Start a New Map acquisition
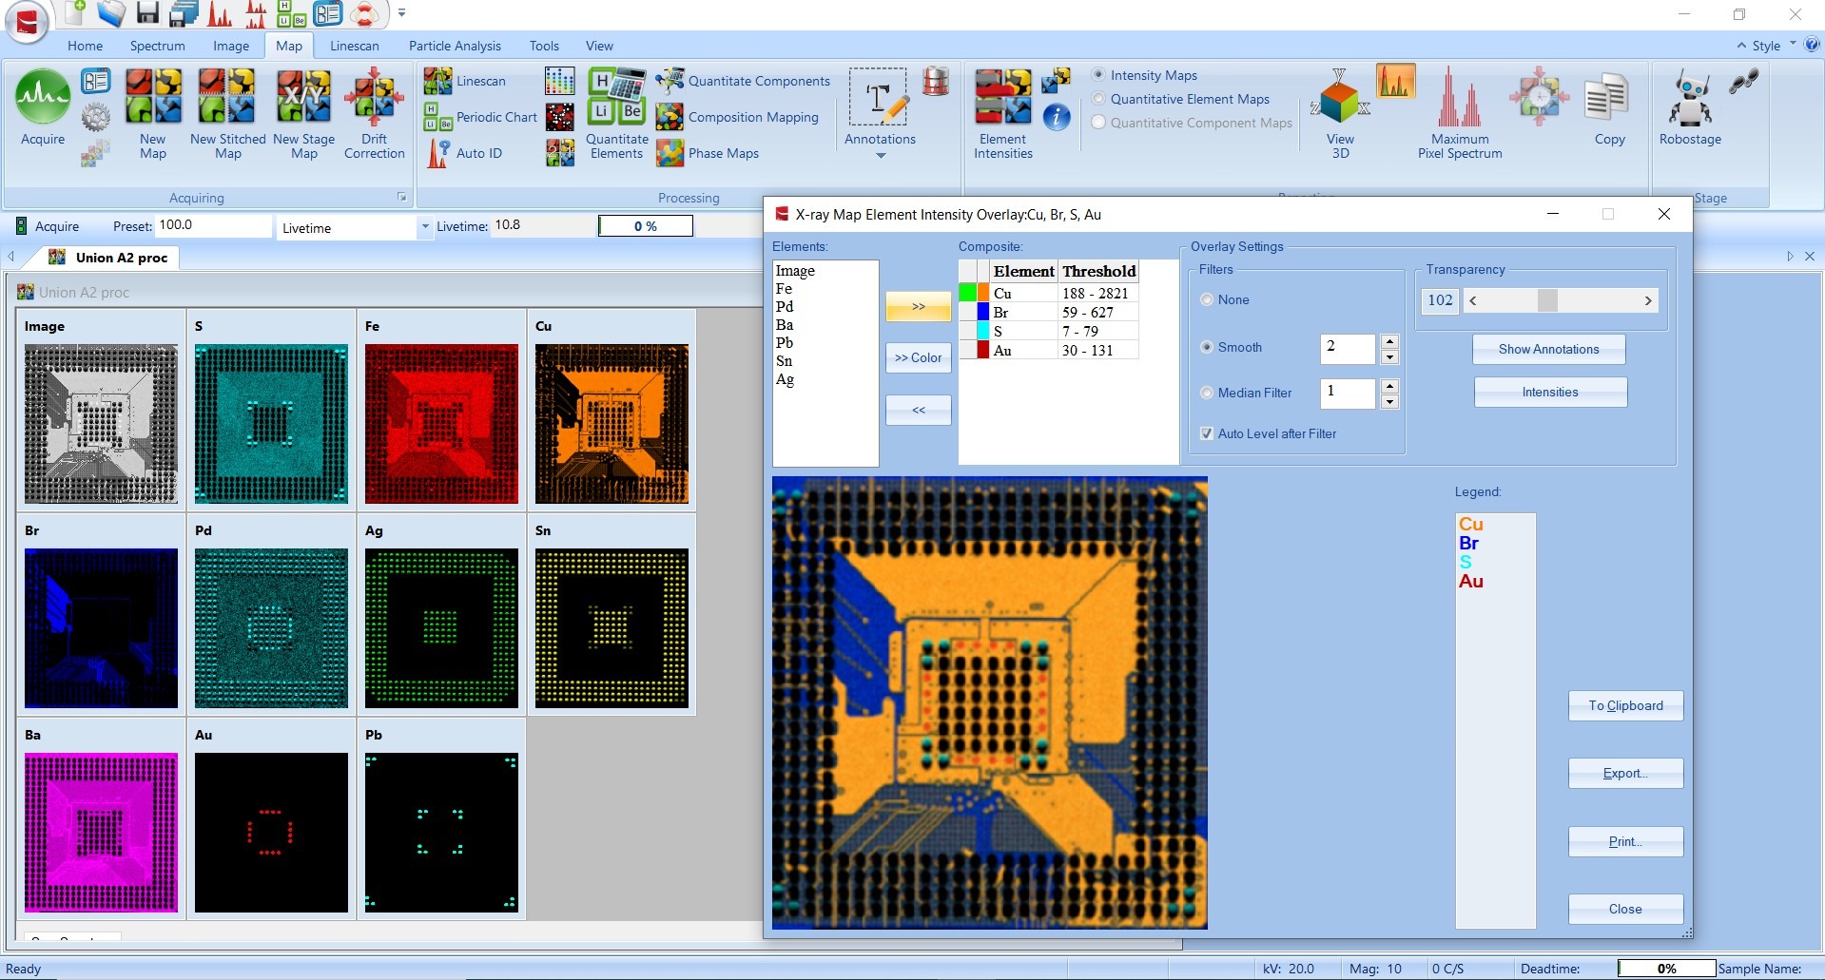The image size is (1825, 980). (x=153, y=114)
